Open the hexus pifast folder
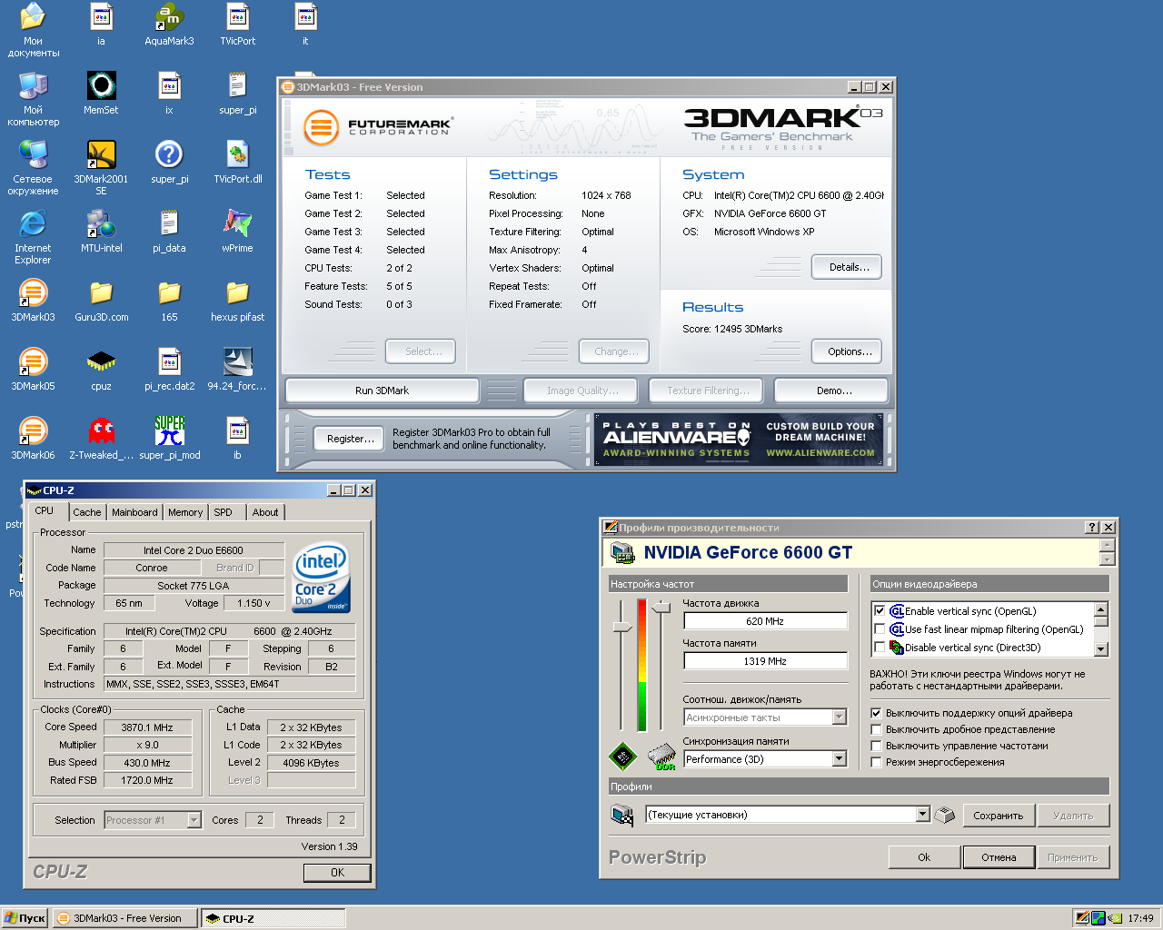This screenshot has height=930, width=1163. tap(237, 301)
